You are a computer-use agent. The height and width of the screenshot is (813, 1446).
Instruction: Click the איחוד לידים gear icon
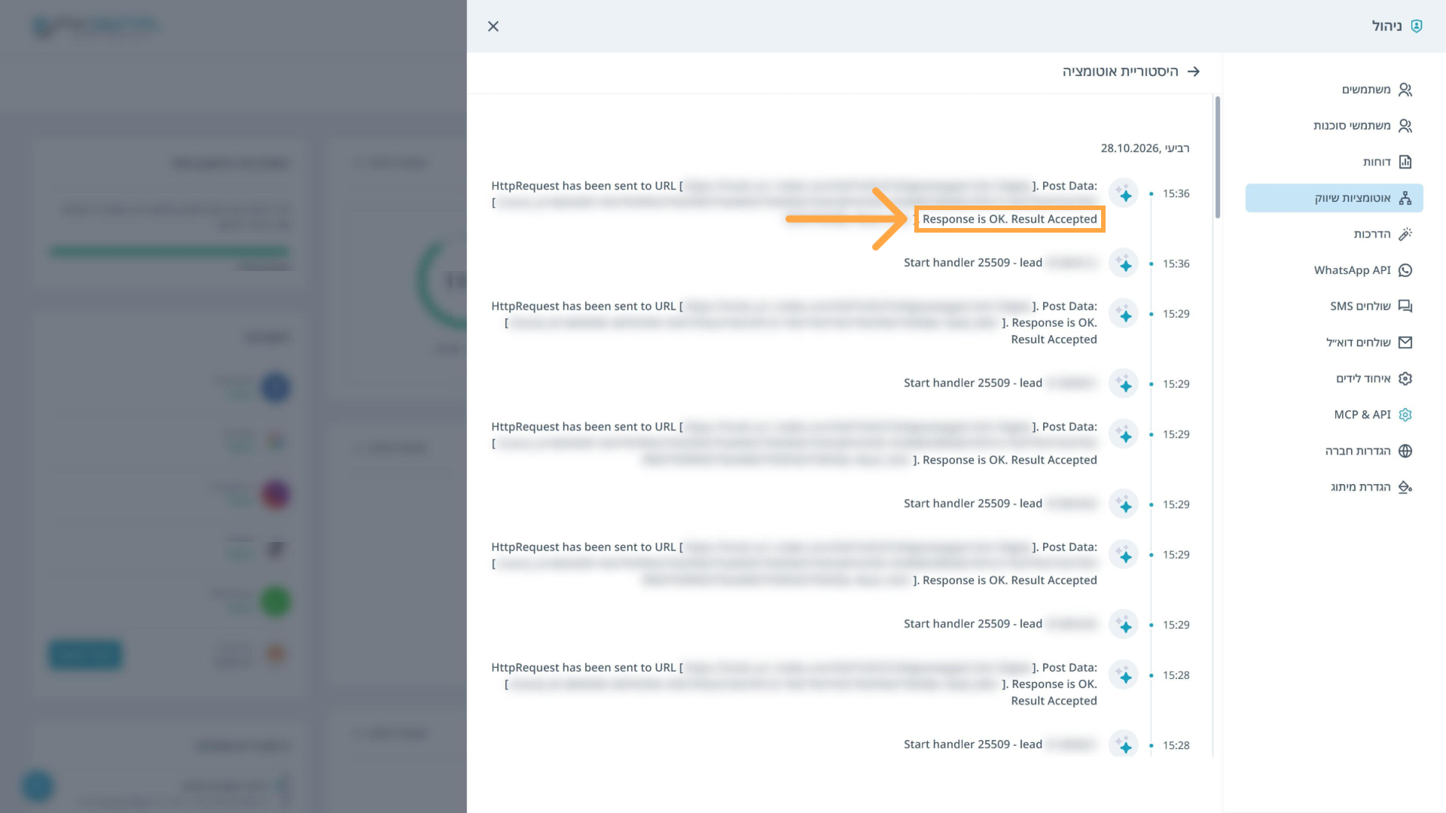(1405, 379)
